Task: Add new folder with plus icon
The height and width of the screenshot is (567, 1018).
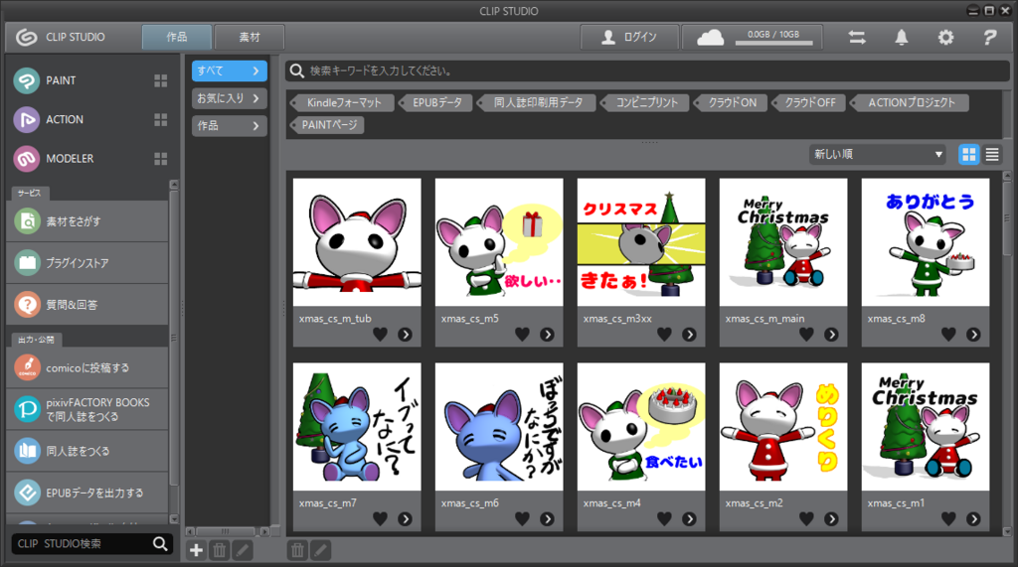Action: click(196, 550)
